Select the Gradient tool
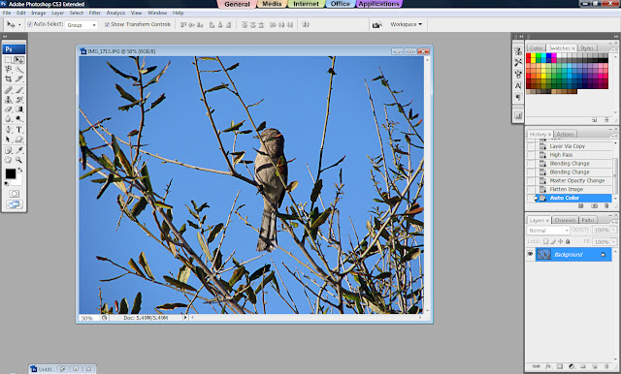 (19, 109)
